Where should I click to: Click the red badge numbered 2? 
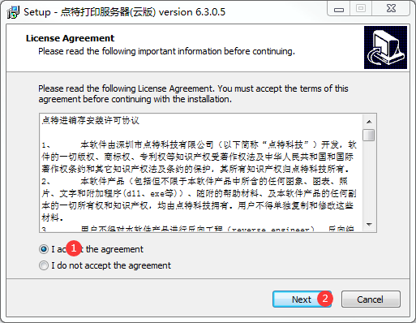point(325,299)
